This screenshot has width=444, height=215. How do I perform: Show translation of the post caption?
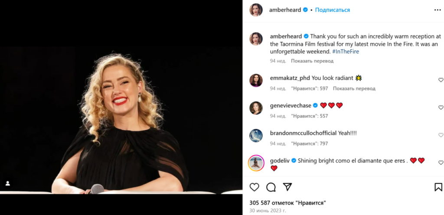coord(312,61)
